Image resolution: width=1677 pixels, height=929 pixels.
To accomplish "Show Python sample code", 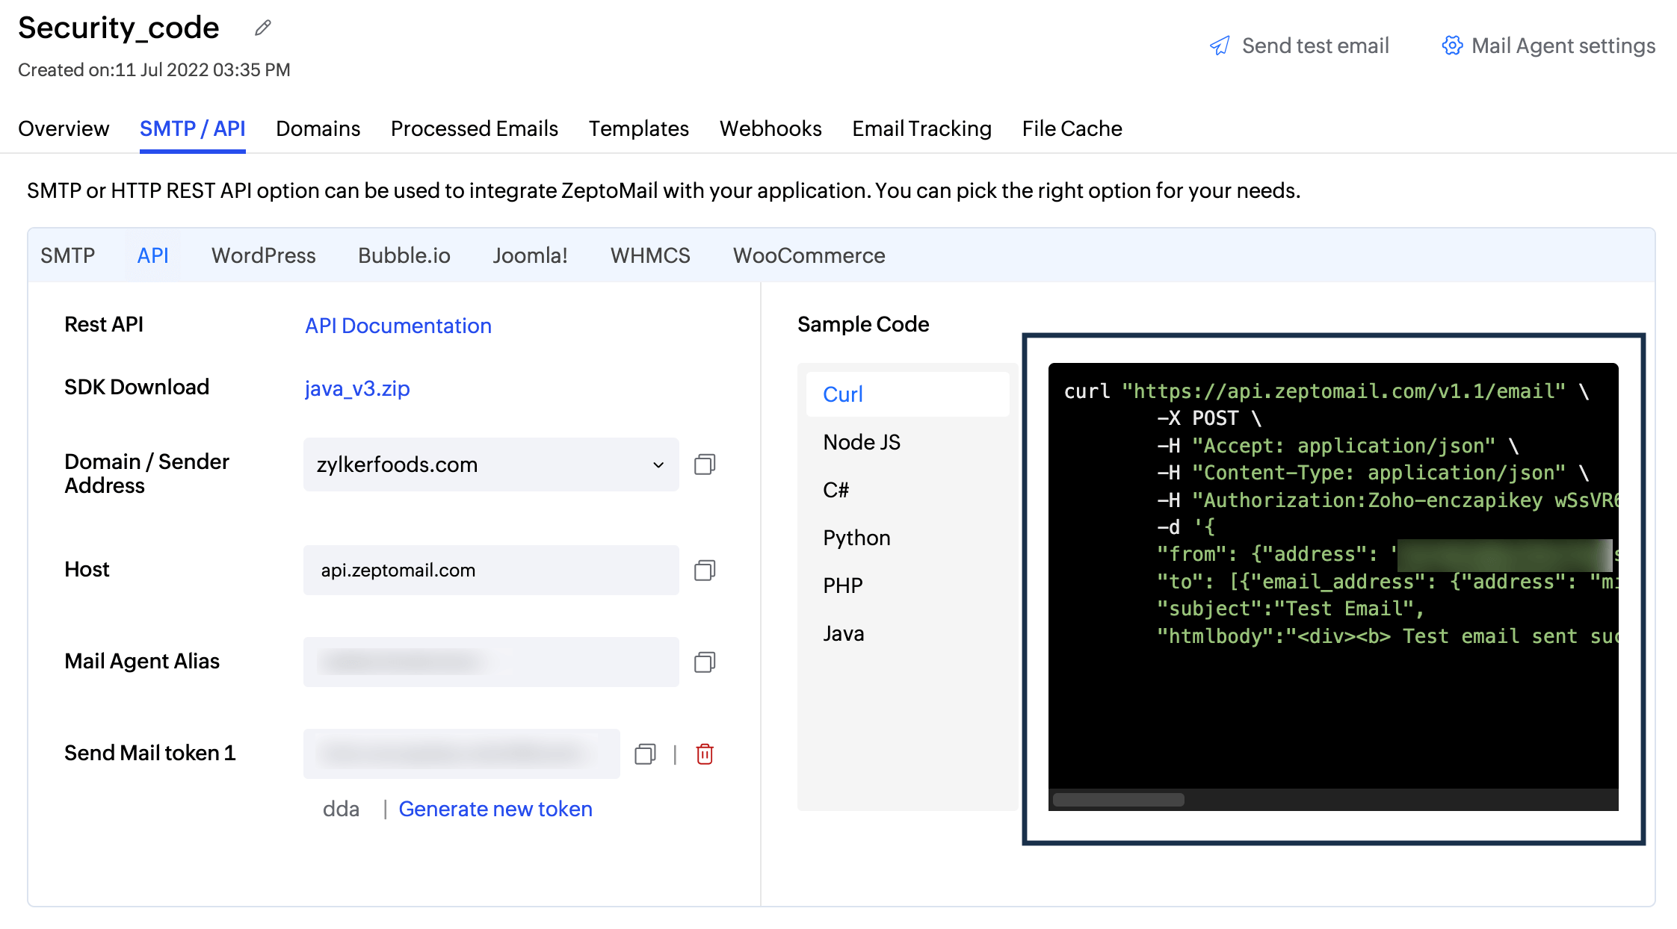I will point(856,537).
